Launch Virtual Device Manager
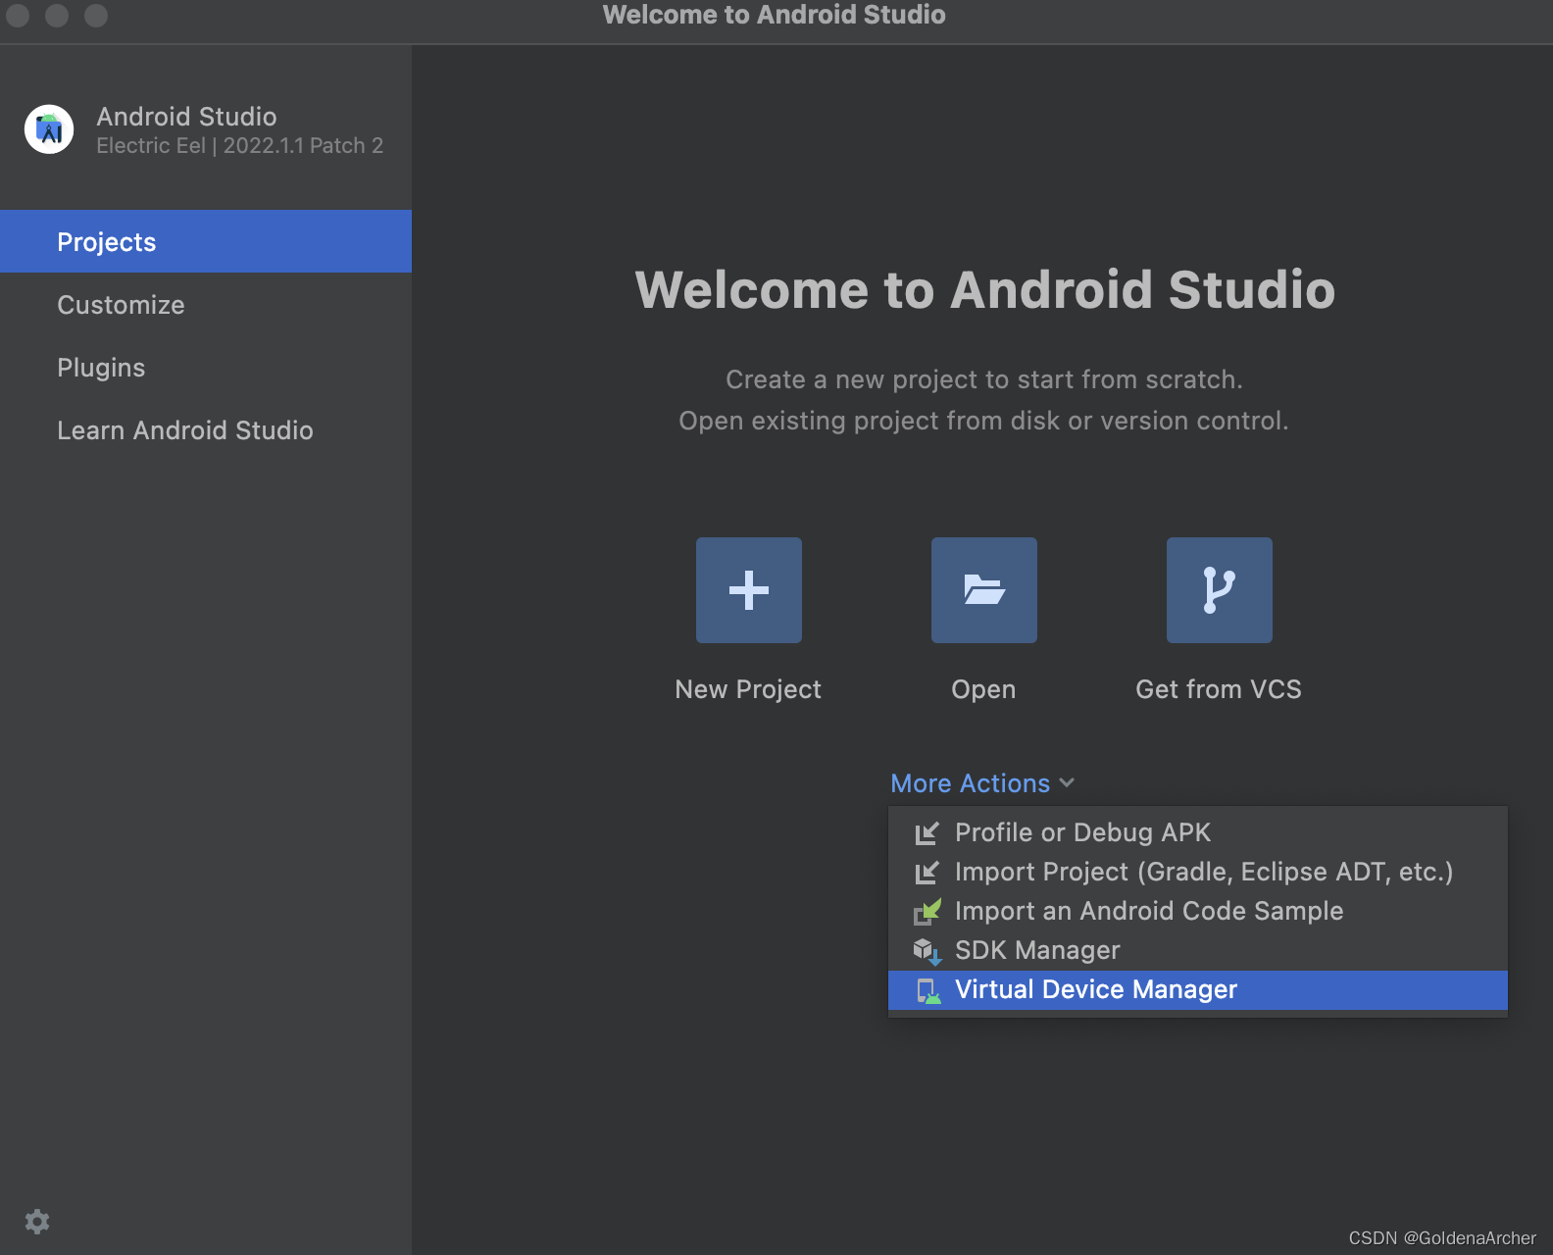 [1198, 990]
